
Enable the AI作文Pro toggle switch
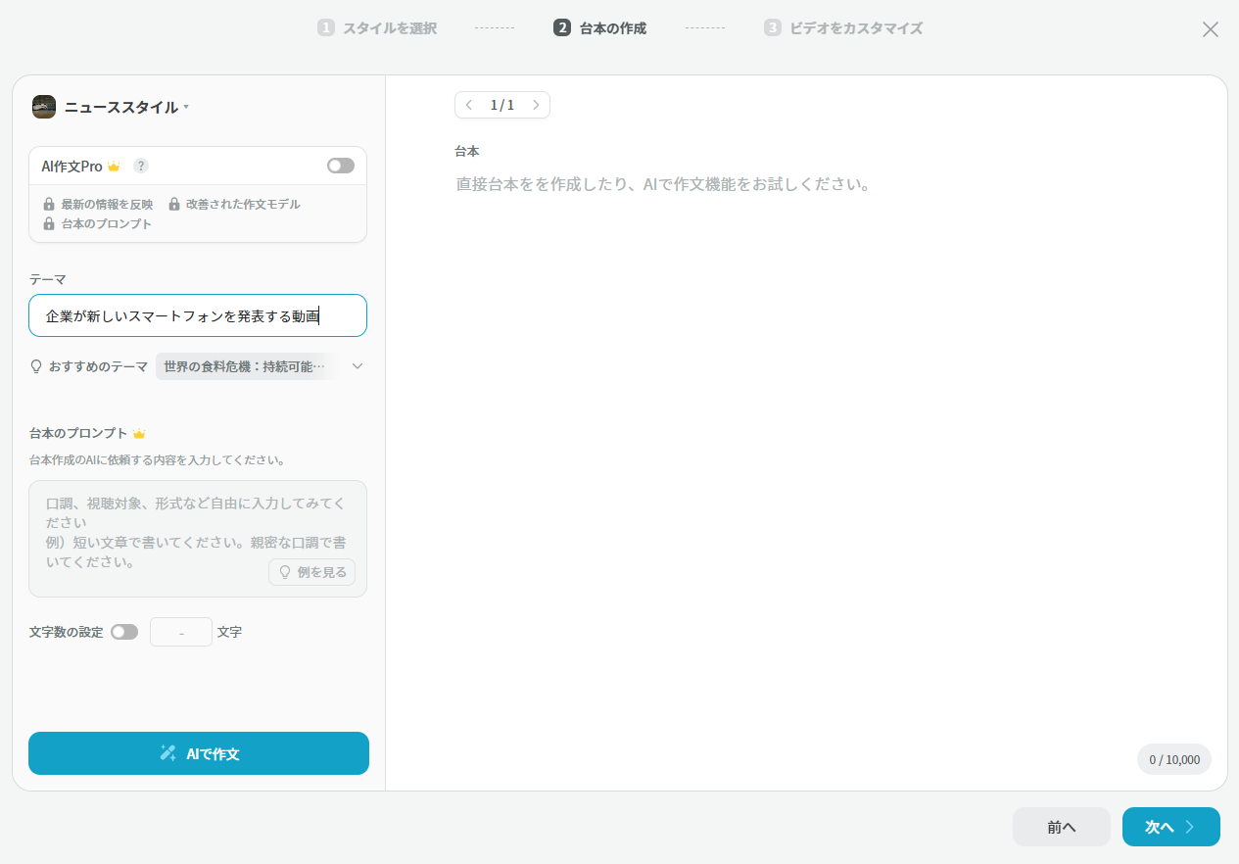pos(340,166)
